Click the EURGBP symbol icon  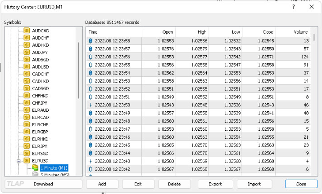click(x=27, y=132)
